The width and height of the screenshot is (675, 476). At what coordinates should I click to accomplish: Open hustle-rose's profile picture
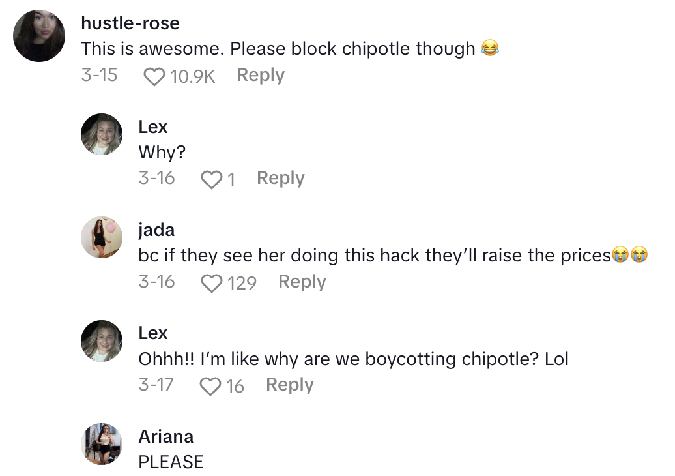[x=40, y=36]
